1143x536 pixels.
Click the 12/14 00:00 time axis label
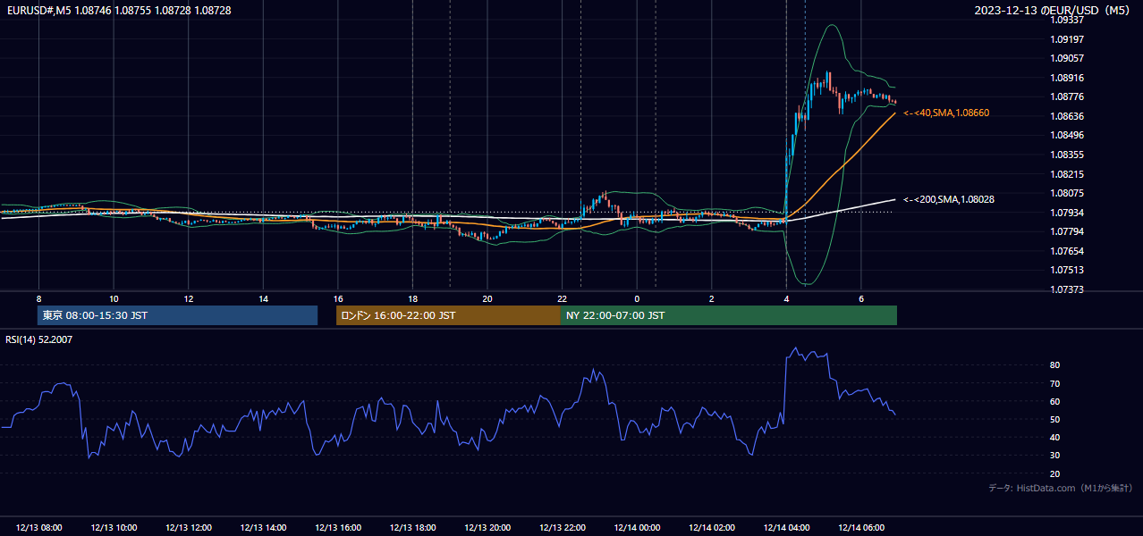[637, 528]
